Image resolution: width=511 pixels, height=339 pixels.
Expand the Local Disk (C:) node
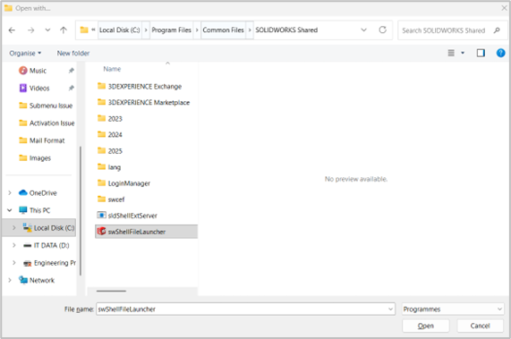[14, 227]
